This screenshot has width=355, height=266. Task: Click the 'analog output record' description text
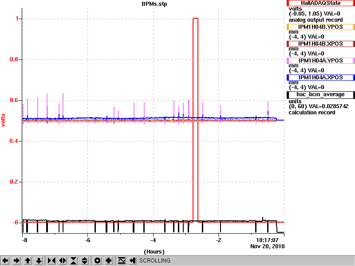coord(316,20)
